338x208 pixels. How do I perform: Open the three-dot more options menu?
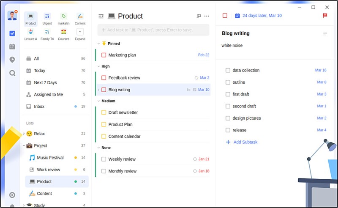[x=207, y=16]
